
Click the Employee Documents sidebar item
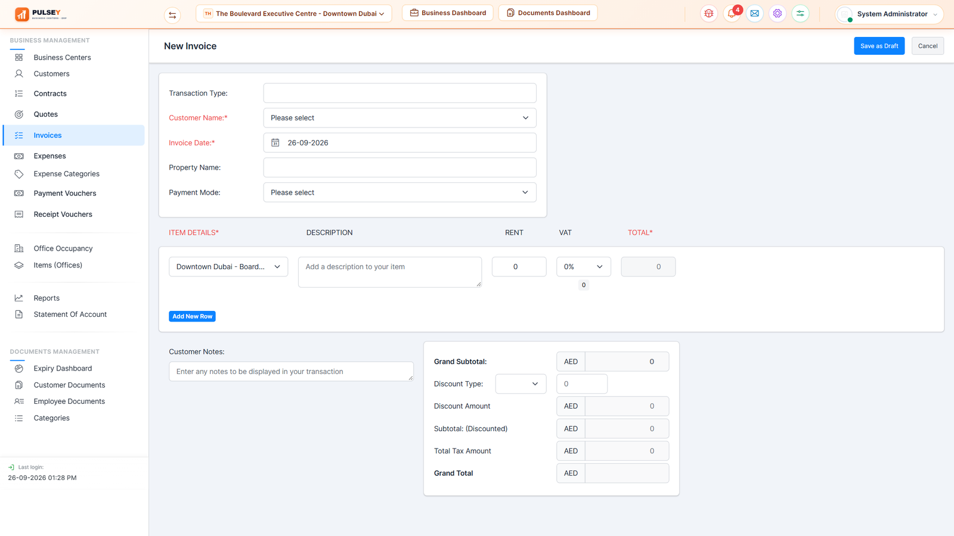click(69, 401)
